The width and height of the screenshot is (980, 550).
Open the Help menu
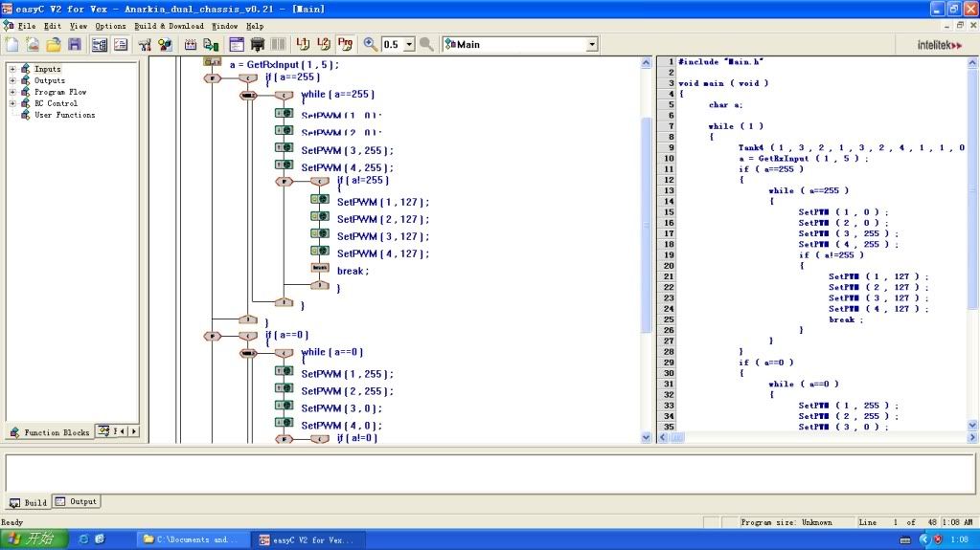click(255, 26)
